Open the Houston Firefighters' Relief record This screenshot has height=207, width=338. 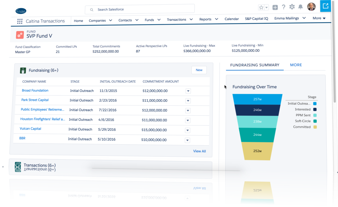[43, 119]
